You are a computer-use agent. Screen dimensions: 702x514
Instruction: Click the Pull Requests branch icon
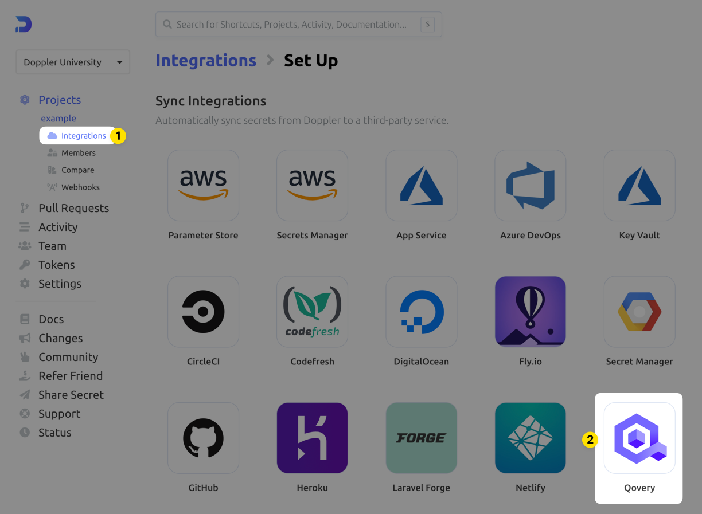[x=25, y=208]
